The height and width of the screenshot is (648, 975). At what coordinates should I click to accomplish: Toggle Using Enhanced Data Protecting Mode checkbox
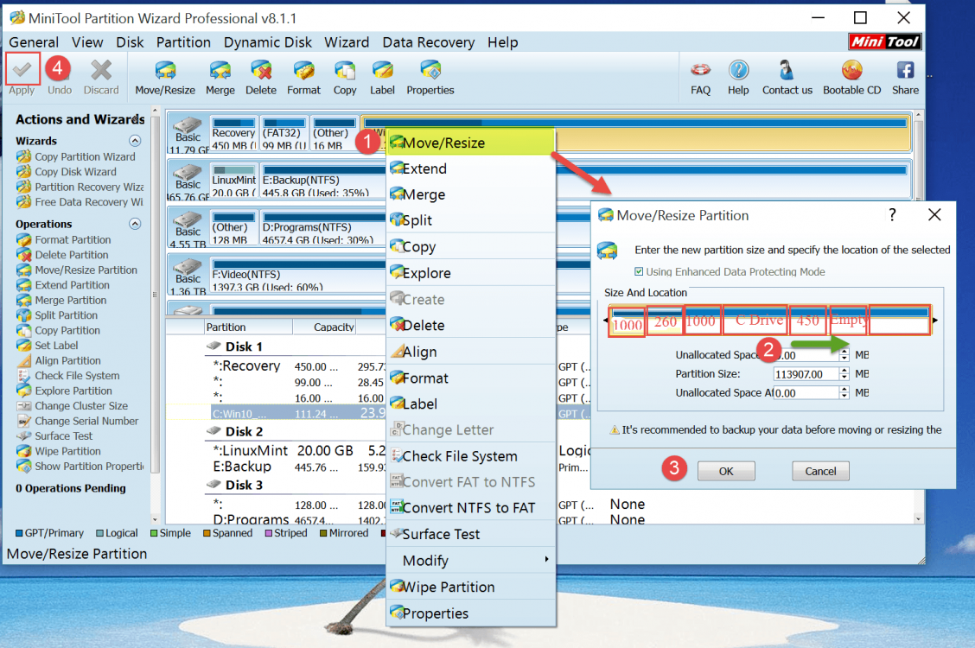coord(639,271)
